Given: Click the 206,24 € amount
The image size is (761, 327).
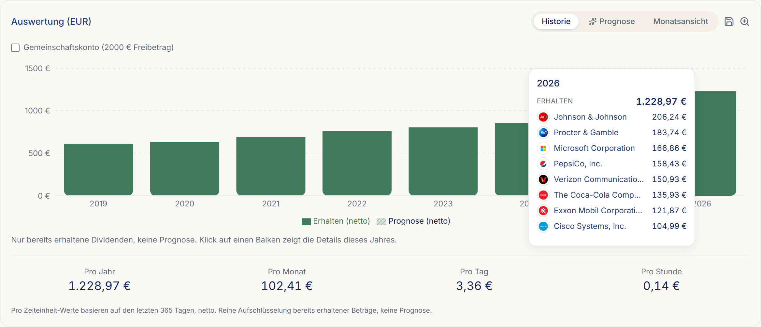Looking at the screenshot, I should coord(669,117).
